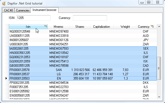
Task: Switch to the CAC40 tab
Action: pyautogui.click(x=9, y=10)
